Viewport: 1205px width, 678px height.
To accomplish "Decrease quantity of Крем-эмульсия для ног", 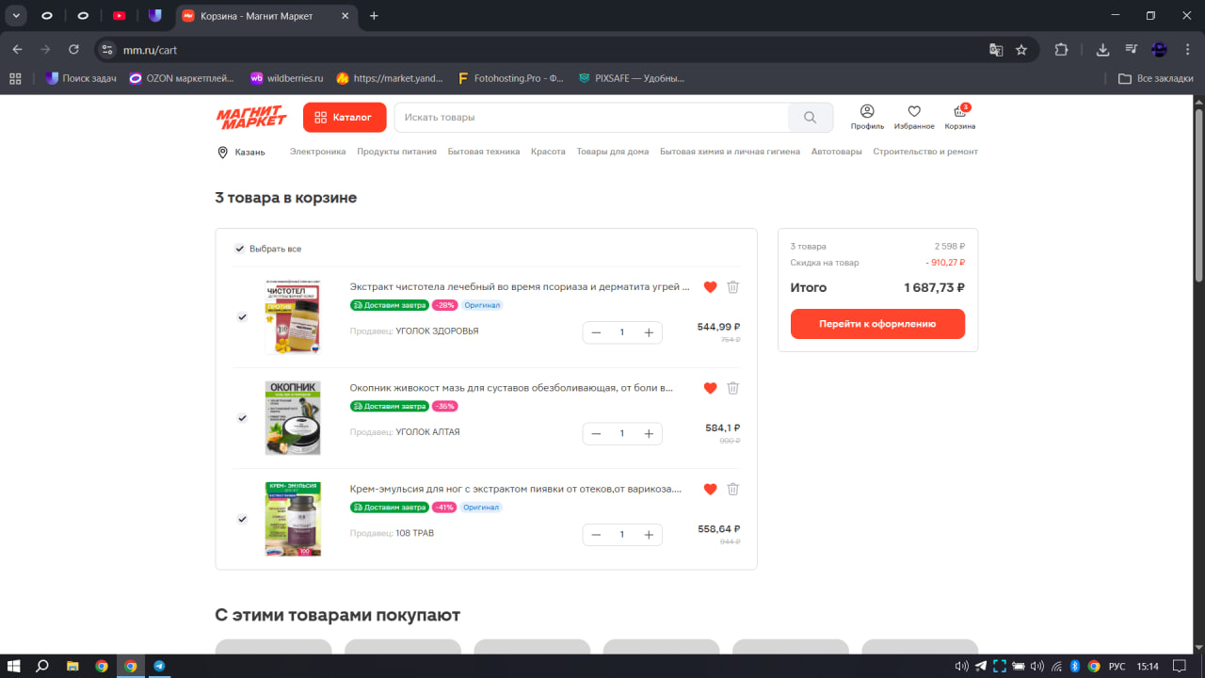I will pyautogui.click(x=596, y=535).
